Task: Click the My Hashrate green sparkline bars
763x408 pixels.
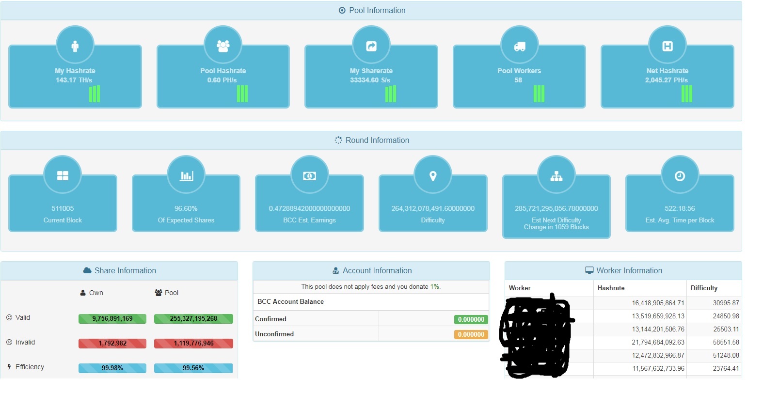Action: [x=95, y=94]
